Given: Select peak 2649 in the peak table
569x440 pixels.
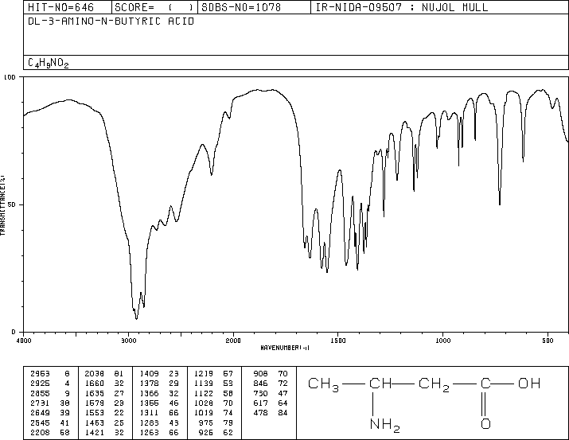Looking at the screenshot, I should tap(41, 413).
